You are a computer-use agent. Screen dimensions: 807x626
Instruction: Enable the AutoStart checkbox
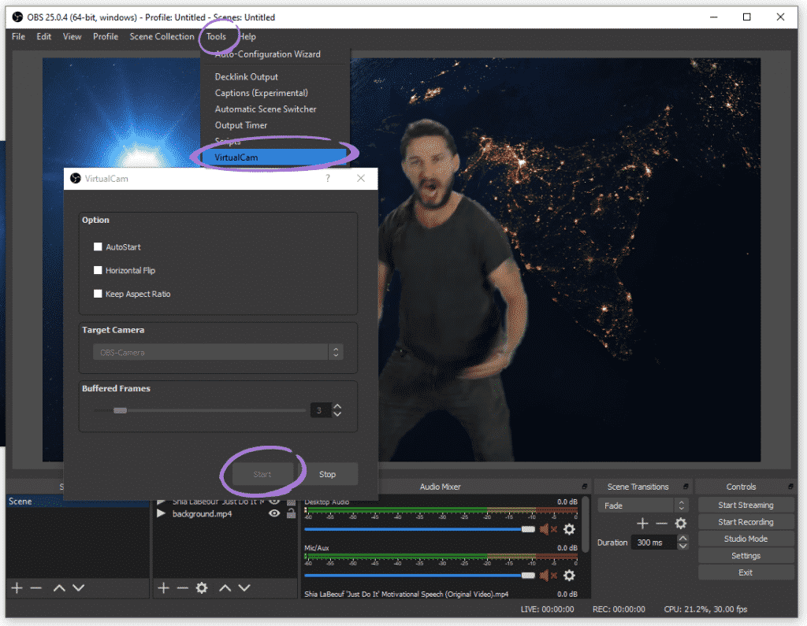coord(98,246)
